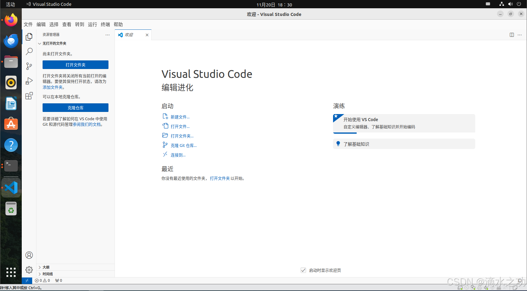Open the 活动 overview in top bar
The height and width of the screenshot is (291, 527).
click(10, 4)
